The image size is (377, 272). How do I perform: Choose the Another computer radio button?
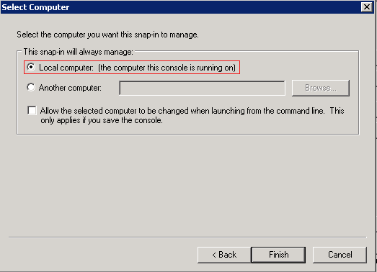(x=31, y=87)
